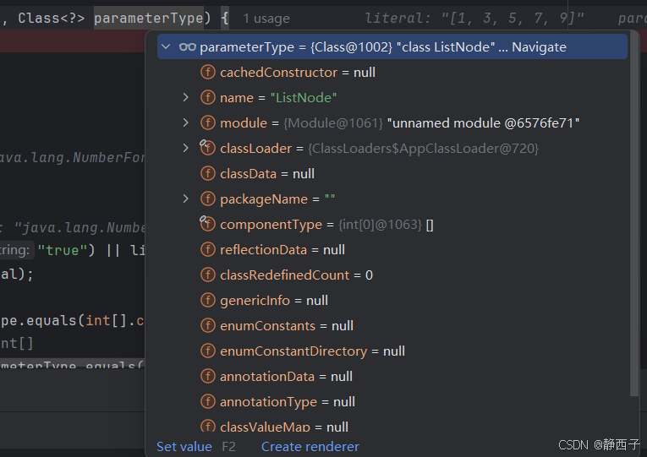Screen dimensions: 647x457
Task: Expand the module field node
Action: [x=186, y=122]
